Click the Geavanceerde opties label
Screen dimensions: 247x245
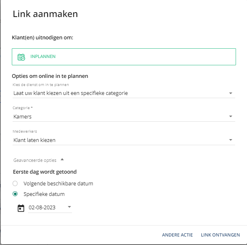(35, 160)
